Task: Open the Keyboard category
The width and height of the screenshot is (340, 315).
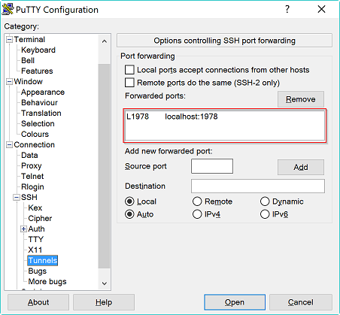Action: pos(38,50)
